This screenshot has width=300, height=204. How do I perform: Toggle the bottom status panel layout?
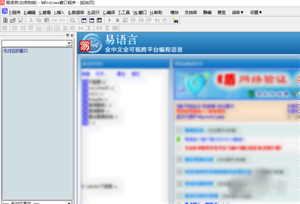pos(91,20)
